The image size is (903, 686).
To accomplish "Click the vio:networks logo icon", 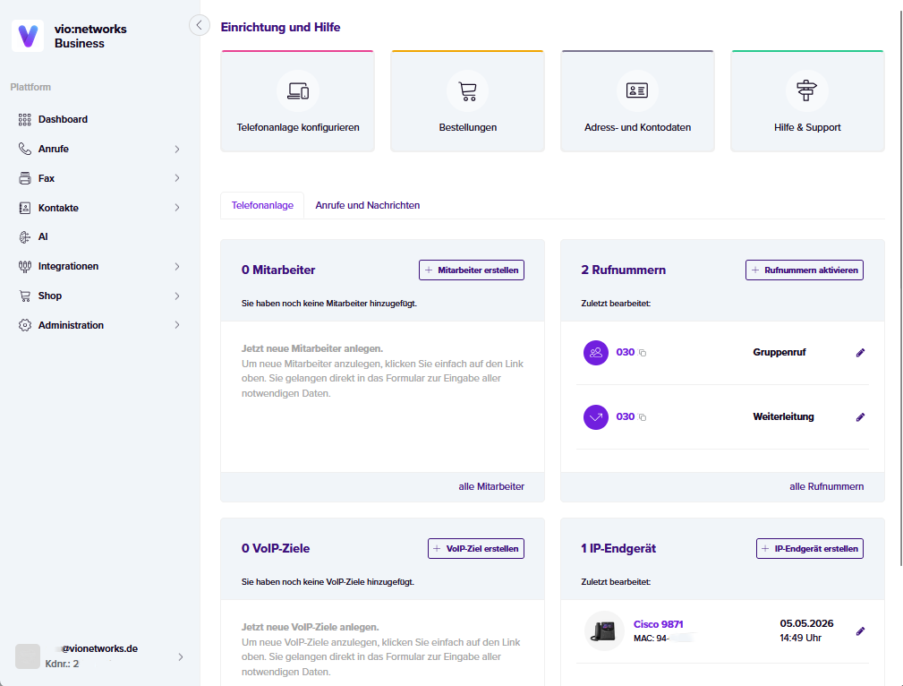I will click(x=28, y=36).
